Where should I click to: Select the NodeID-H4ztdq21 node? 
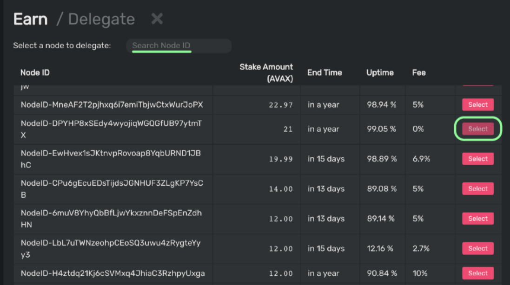(478, 273)
